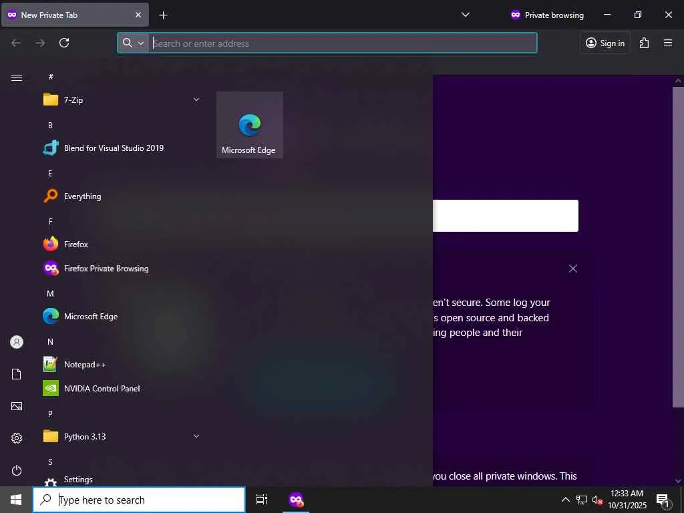Open the Firefox application menu
This screenshot has height=513, width=684.
coord(668,43)
